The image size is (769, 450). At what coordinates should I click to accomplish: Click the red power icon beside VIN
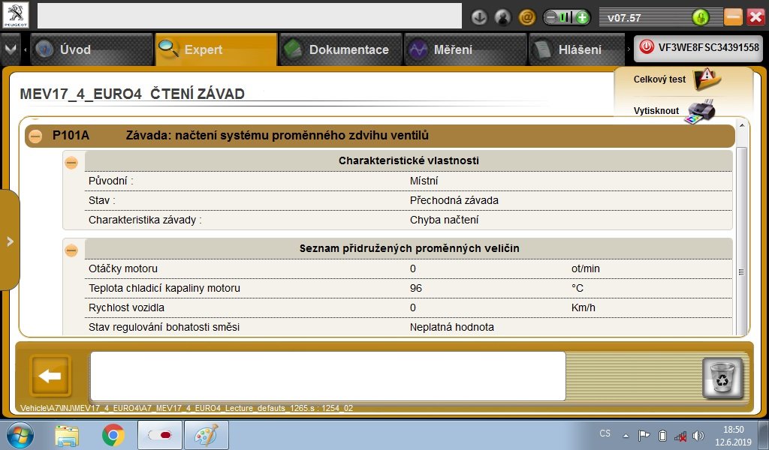pyautogui.click(x=647, y=47)
